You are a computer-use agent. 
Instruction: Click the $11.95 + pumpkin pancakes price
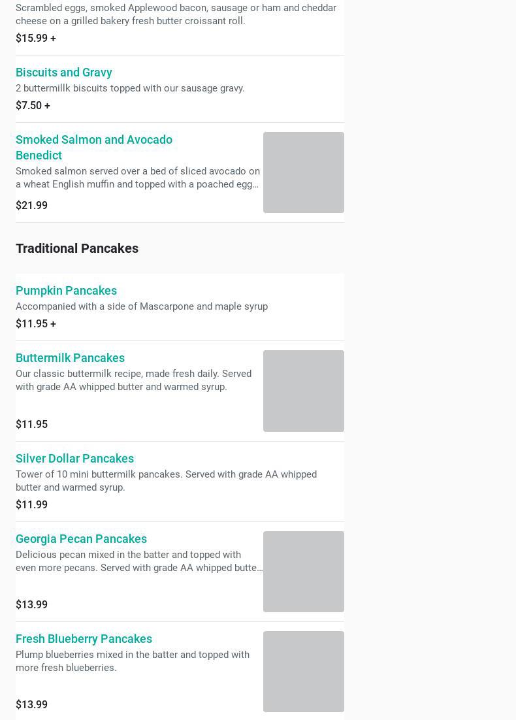point(36,324)
